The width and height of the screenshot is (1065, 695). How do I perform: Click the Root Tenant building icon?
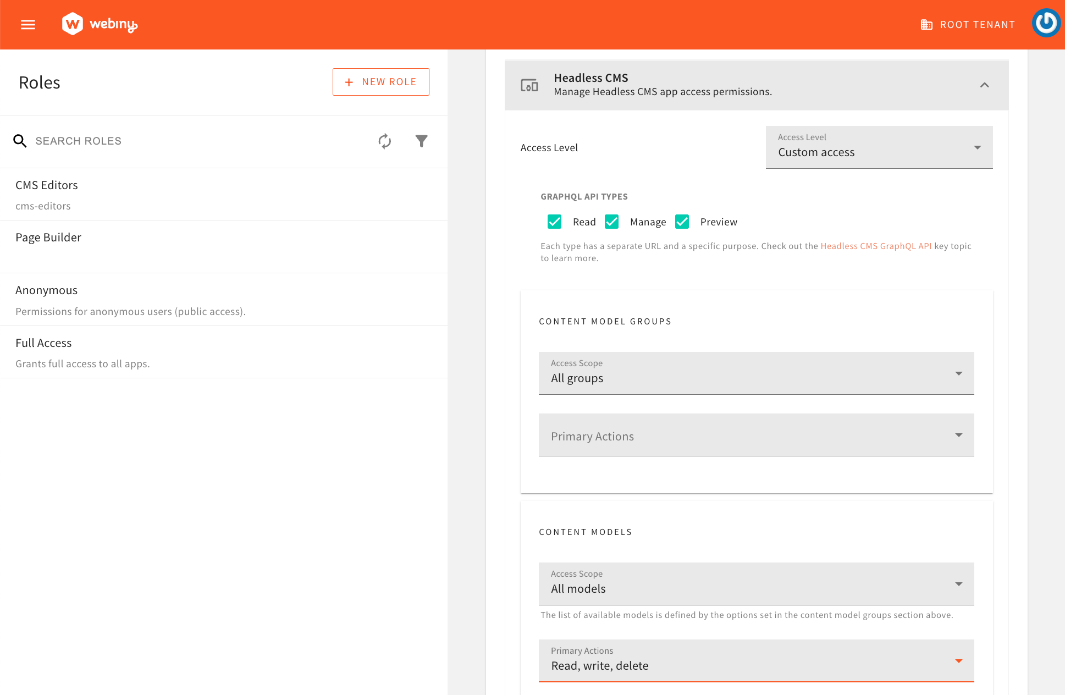click(x=926, y=24)
